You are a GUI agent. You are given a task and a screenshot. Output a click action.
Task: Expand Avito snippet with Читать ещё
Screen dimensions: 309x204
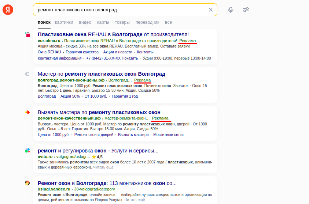coord(103,167)
